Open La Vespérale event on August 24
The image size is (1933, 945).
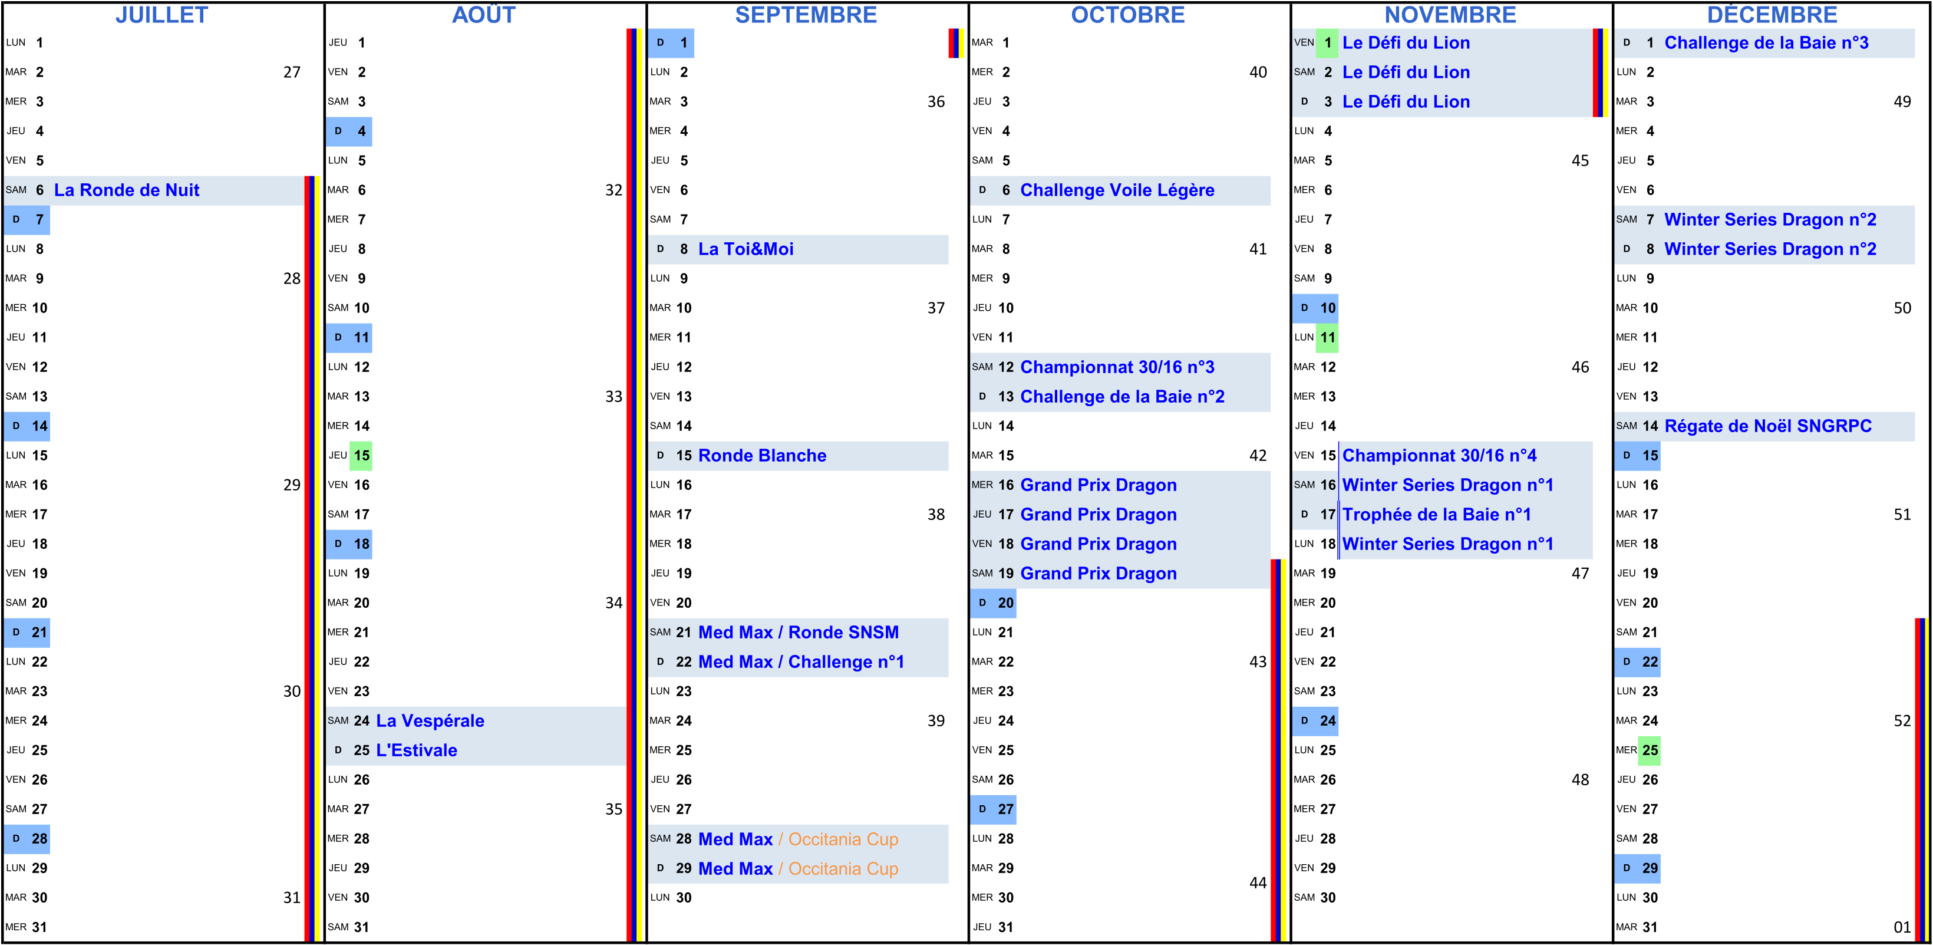tap(430, 722)
